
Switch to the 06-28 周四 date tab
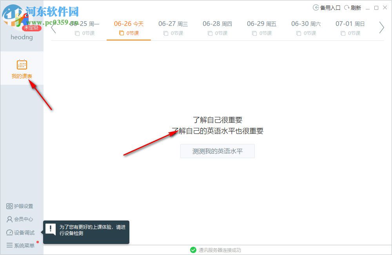pos(217,24)
